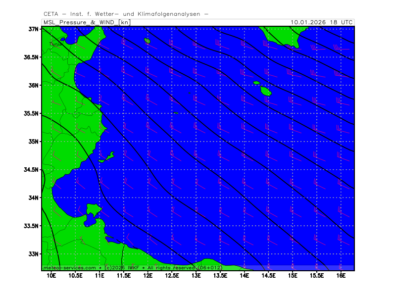Click the Sicily landmass at the top
This screenshot has height=297, width=396.
coord(282,35)
